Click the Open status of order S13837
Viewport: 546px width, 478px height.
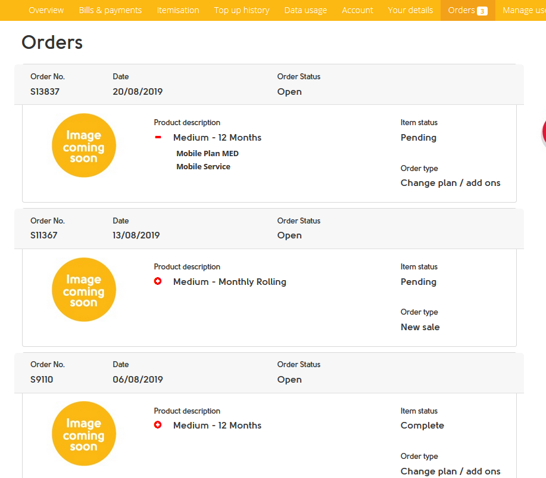[289, 92]
